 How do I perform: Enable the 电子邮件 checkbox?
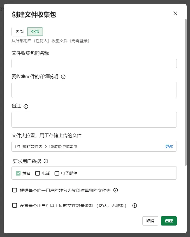point(57,173)
